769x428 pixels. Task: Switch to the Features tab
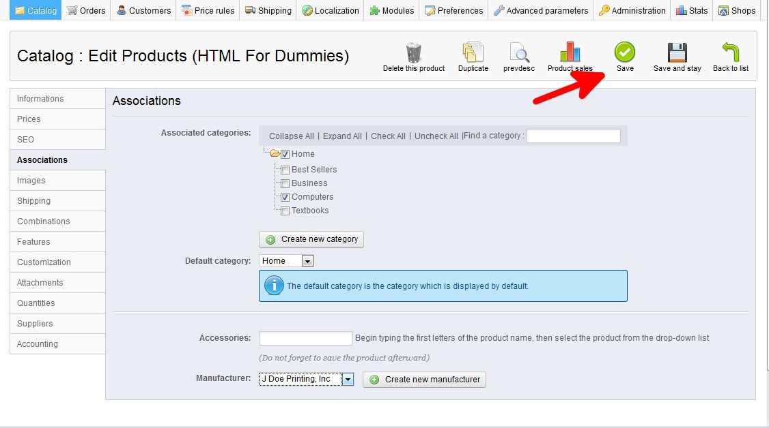coord(57,242)
